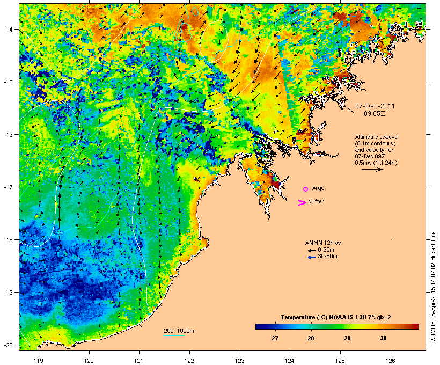Click the color bar value 27
This screenshot has width=440, height=365.
point(275,338)
